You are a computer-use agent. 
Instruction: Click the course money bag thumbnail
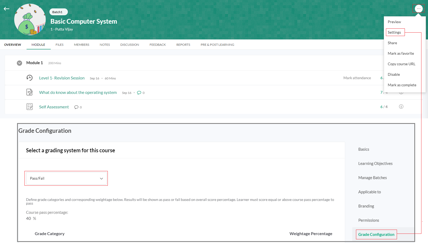click(29, 20)
